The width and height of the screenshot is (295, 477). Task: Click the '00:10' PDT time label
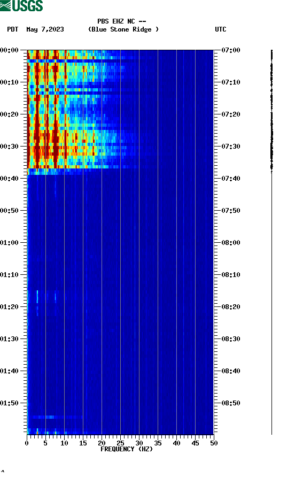coord(10,82)
